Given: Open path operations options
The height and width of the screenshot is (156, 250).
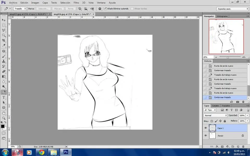Looking at the screenshot, I should pos(80,9).
